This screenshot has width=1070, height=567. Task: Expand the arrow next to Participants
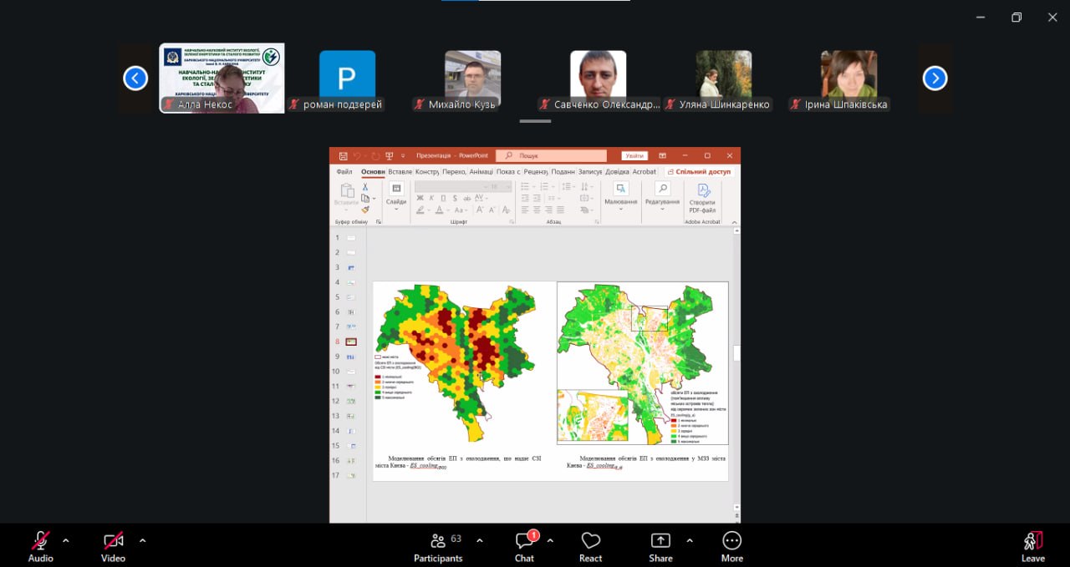pyautogui.click(x=479, y=540)
